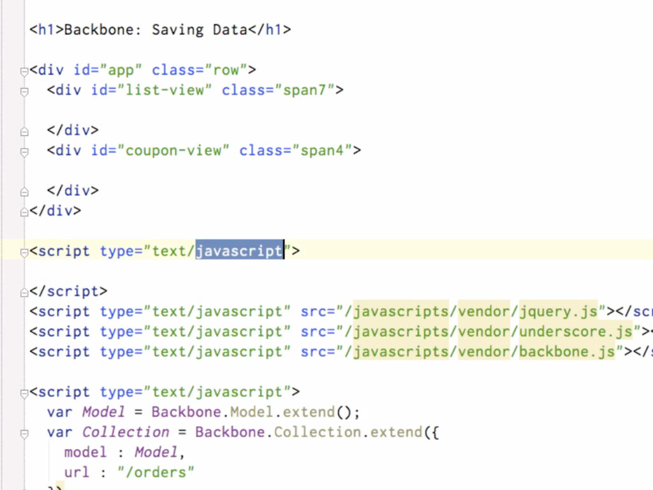Click the selected word "javascript"

[x=240, y=251]
